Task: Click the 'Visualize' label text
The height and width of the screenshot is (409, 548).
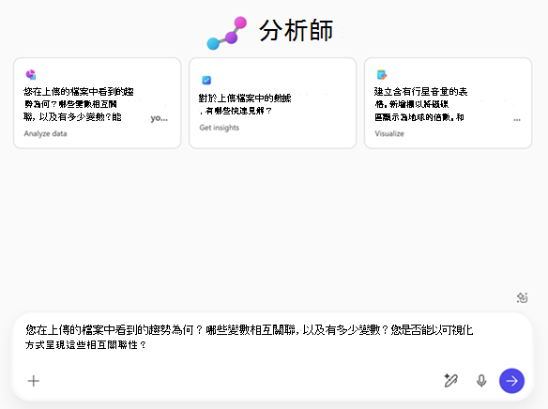Action: [x=389, y=133]
